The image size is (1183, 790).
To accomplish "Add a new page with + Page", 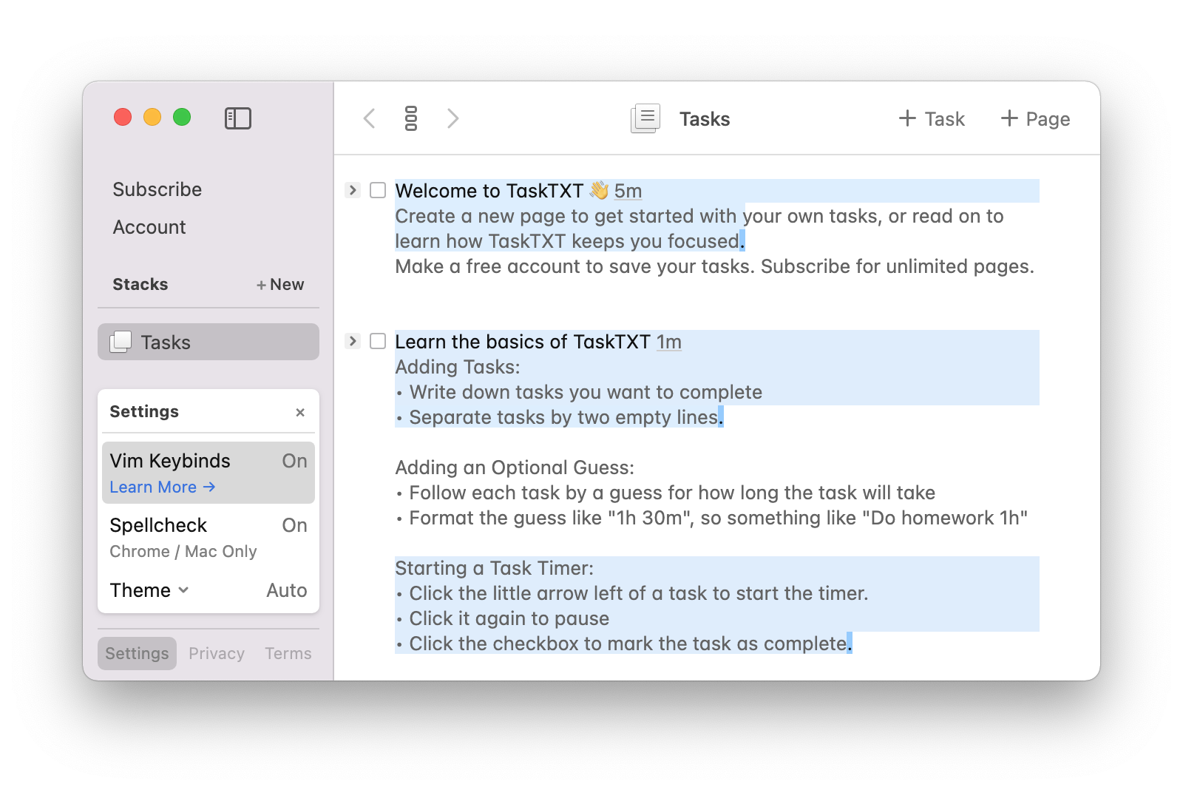I will click(x=1035, y=119).
